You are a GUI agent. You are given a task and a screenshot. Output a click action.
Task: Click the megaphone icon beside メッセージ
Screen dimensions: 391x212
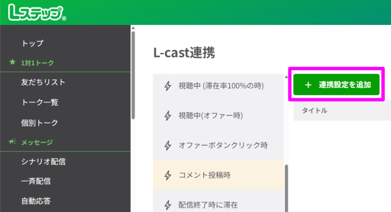13,142
